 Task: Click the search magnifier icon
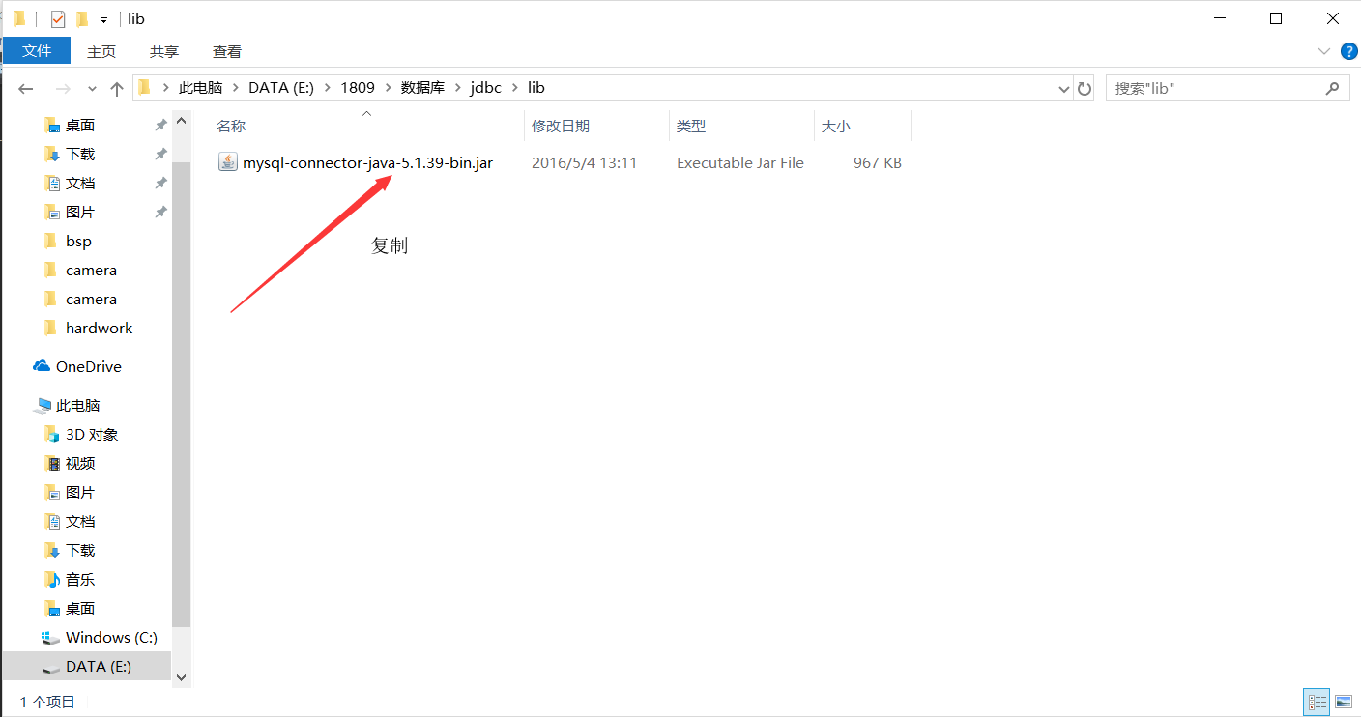click(x=1333, y=88)
